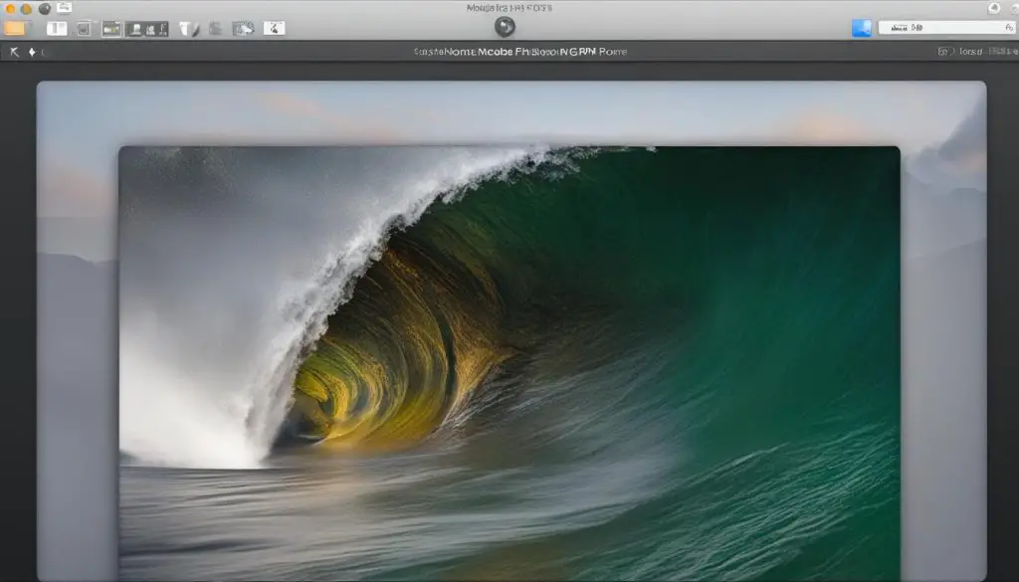Click the diamond icon beside the arrow tool
The height and width of the screenshot is (582, 1019).
click(x=32, y=52)
